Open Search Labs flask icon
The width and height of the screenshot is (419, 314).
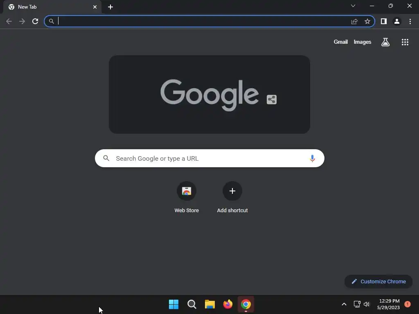click(385, 42)
